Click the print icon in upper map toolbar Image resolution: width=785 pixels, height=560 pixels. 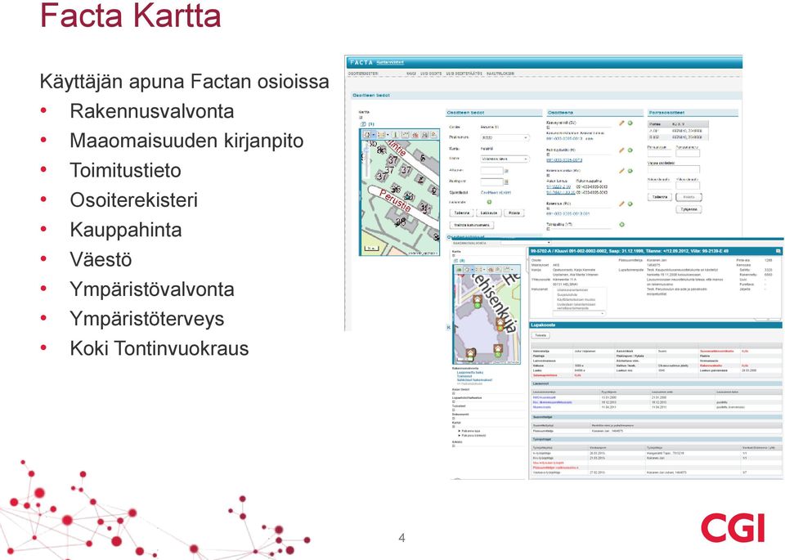(424, 135)
